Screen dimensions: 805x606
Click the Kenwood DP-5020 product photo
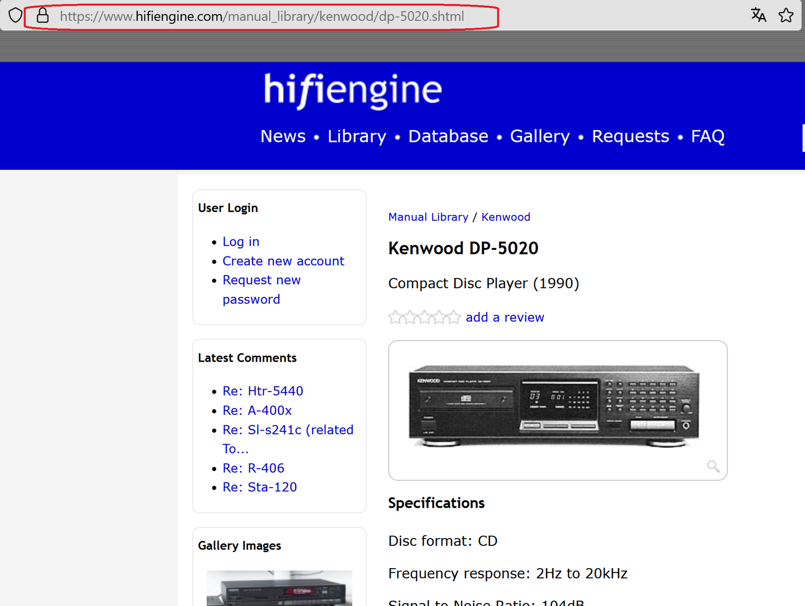click(554, 406)
